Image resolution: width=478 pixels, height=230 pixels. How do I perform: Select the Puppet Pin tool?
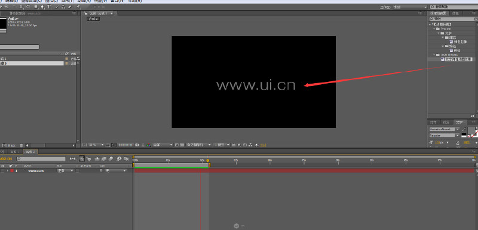[x=78, y=7]
